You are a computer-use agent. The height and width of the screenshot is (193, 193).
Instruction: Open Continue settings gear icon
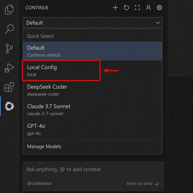click(159, 8)
